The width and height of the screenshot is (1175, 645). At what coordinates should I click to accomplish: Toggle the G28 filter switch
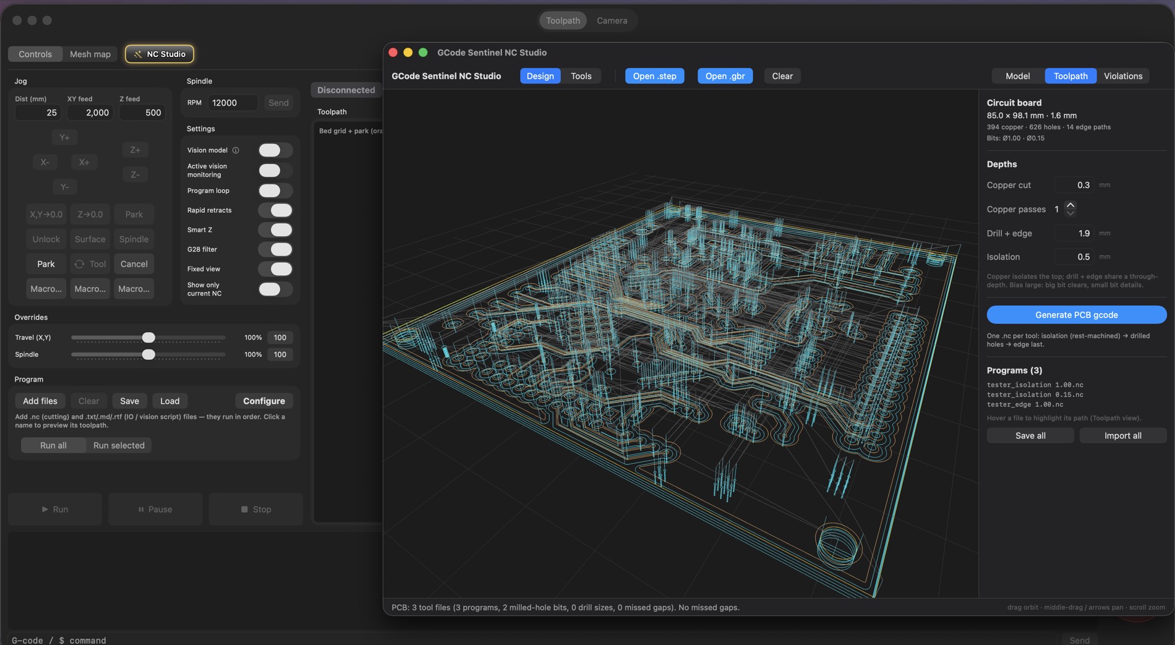[x=275, y=249]
